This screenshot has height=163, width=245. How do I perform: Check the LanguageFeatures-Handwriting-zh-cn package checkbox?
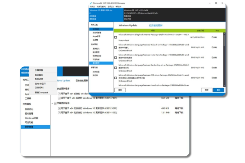pos(116,68)
